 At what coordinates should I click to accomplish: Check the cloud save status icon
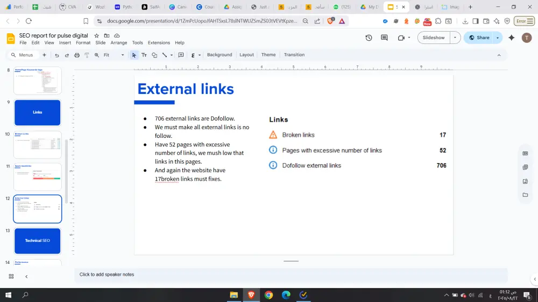(x=117, y=35)
